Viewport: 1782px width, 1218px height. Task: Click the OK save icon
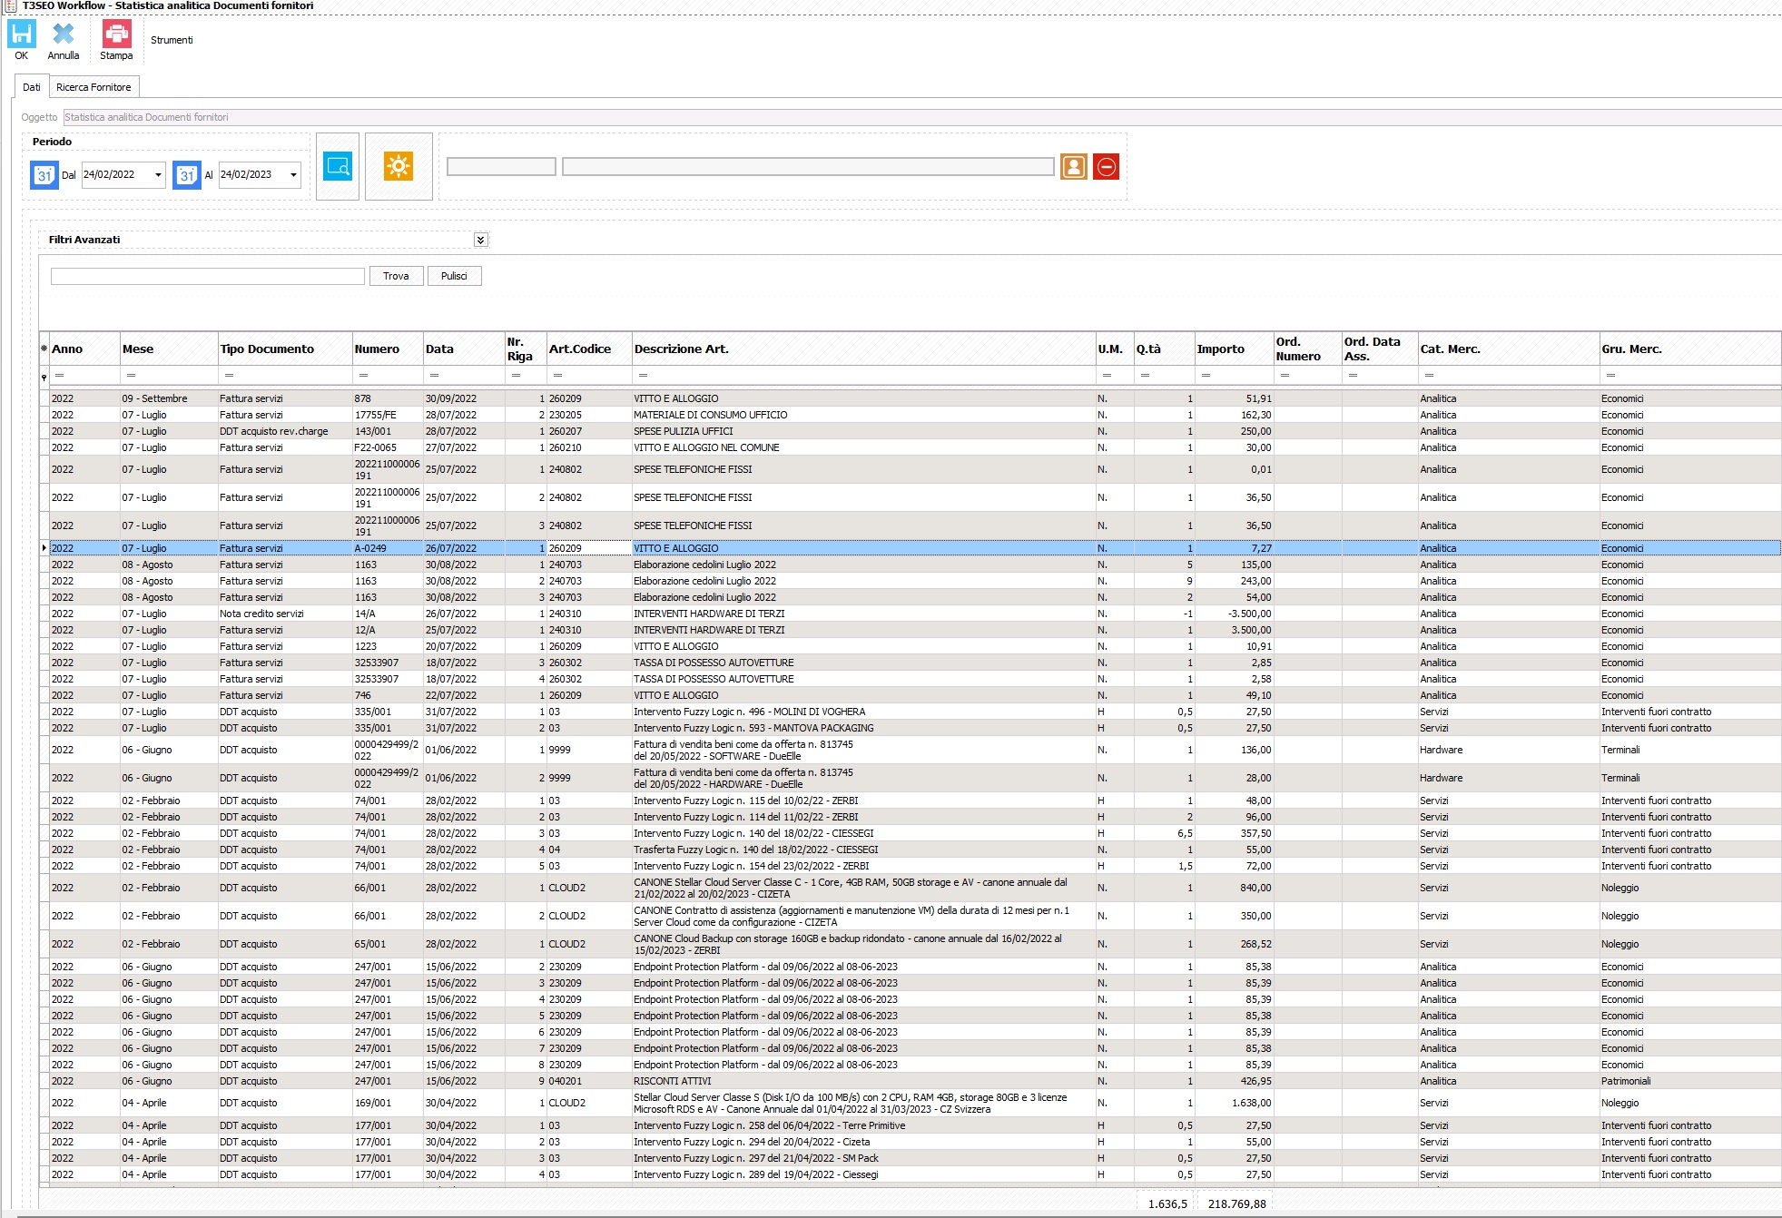22,34
